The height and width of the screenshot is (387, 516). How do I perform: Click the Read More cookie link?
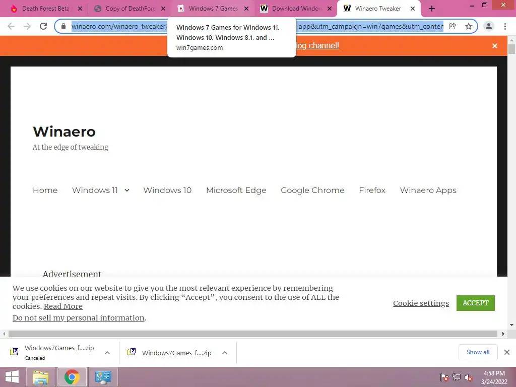[x=63, y=306]
